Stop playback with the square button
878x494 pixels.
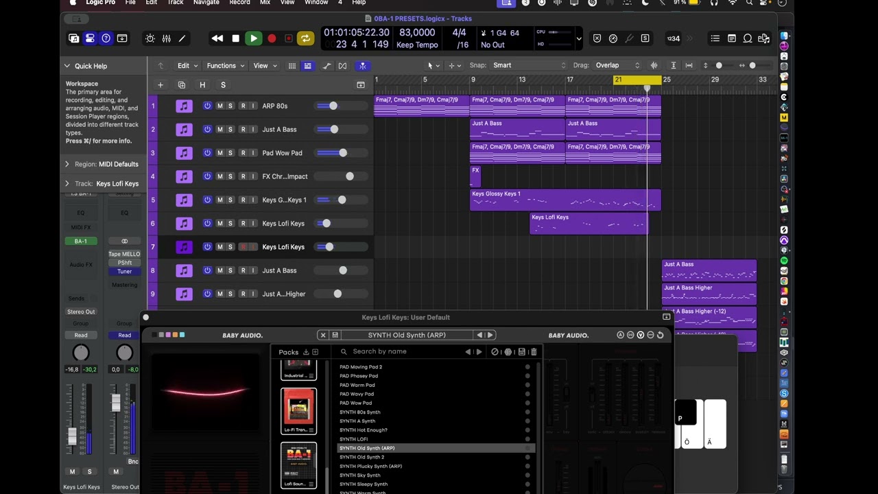click(x=235, y=38)
